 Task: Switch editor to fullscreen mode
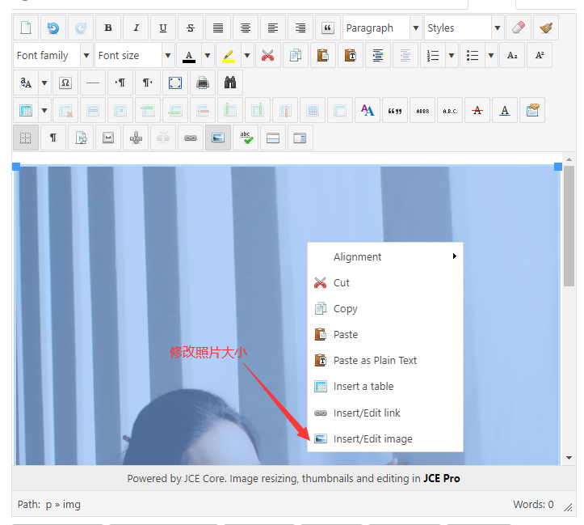coord(175,83)
